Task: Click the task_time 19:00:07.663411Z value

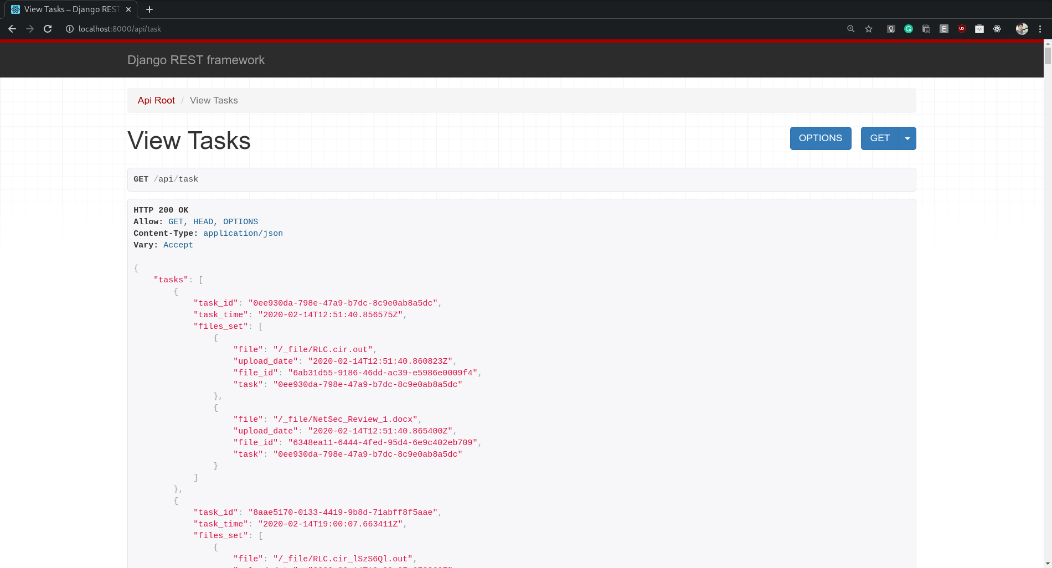Action: 331,524
